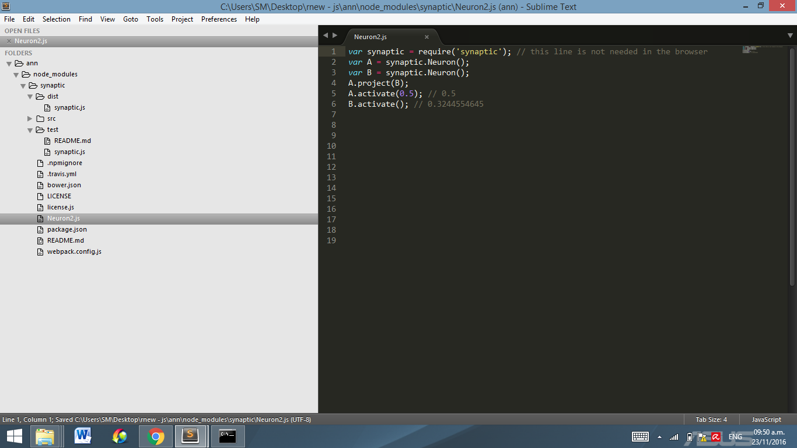Open synaptic.js in dist folder
797x448 pixels.
coord(69,107)
